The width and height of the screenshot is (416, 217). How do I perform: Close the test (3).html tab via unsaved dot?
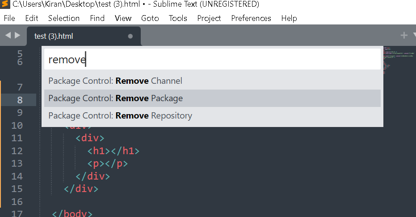tap(130, 36)
